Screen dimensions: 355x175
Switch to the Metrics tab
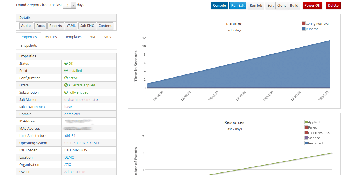[x=51, y=37]
